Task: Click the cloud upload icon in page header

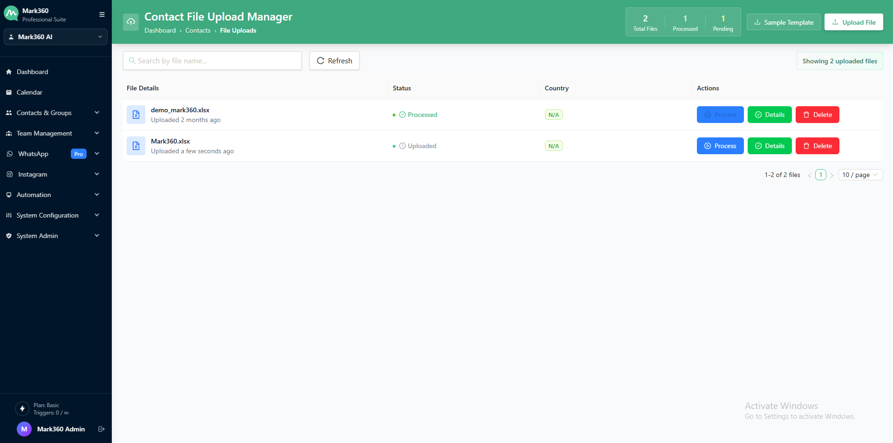Action: tap(131, 22)
